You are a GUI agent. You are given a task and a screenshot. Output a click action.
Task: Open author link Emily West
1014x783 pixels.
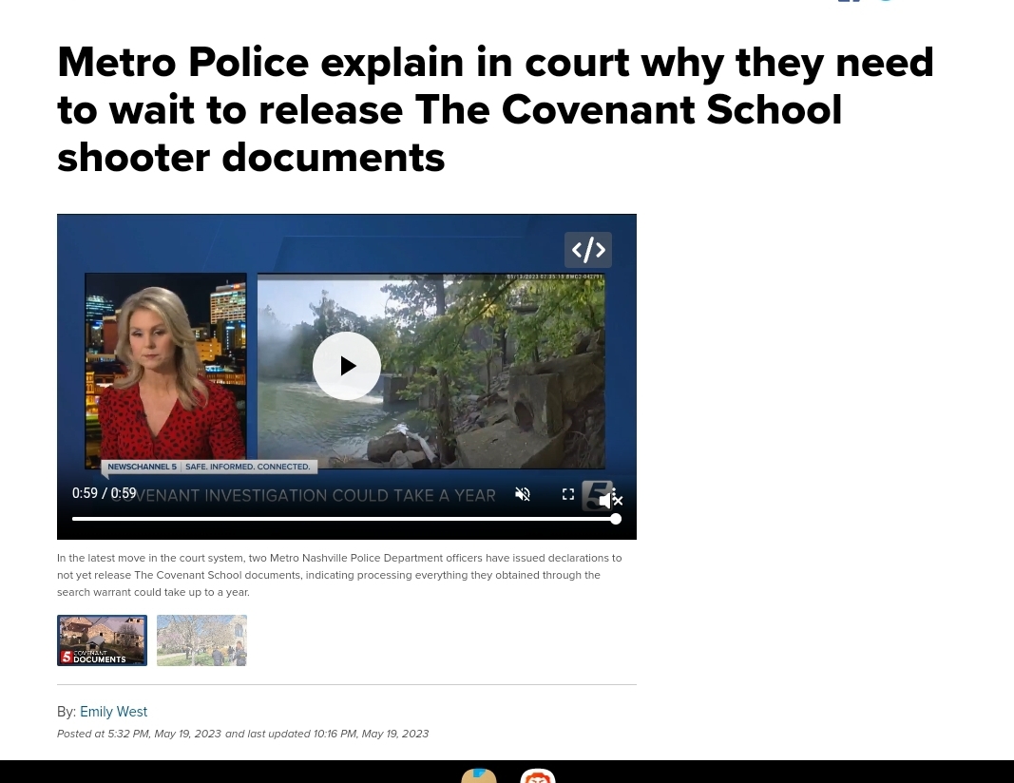pyautogui.click(x=114, y=712)
